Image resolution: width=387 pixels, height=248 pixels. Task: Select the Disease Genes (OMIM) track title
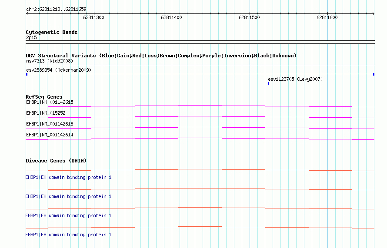click(x=56, y=161)
